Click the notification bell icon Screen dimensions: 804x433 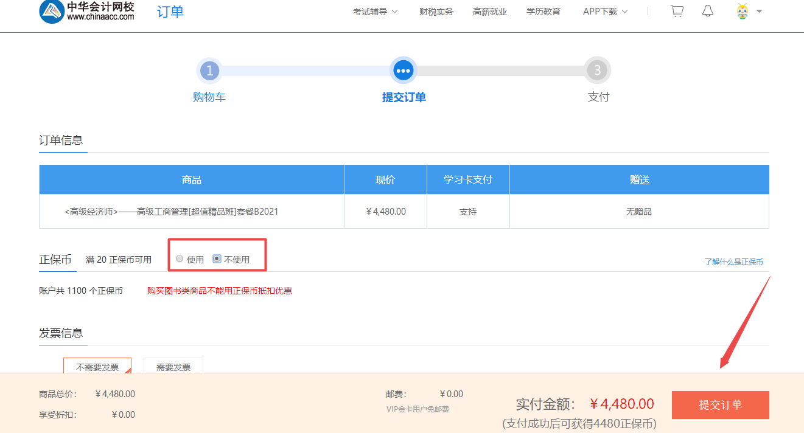coord(707,10)
